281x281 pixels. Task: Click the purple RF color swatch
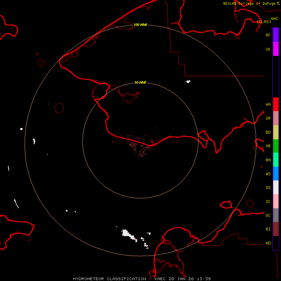coord(276,35)
